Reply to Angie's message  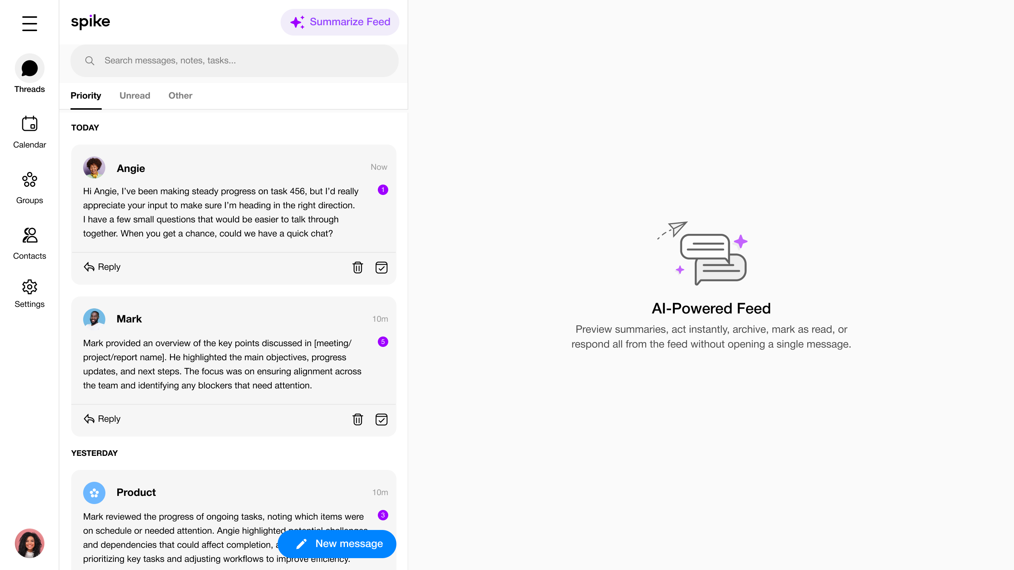tap(102, 267)
